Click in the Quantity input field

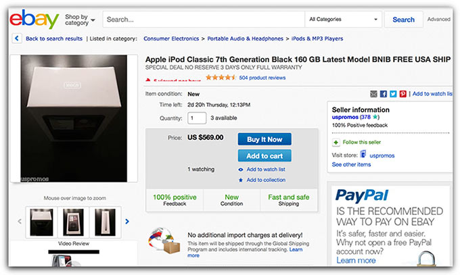[197, 118]
